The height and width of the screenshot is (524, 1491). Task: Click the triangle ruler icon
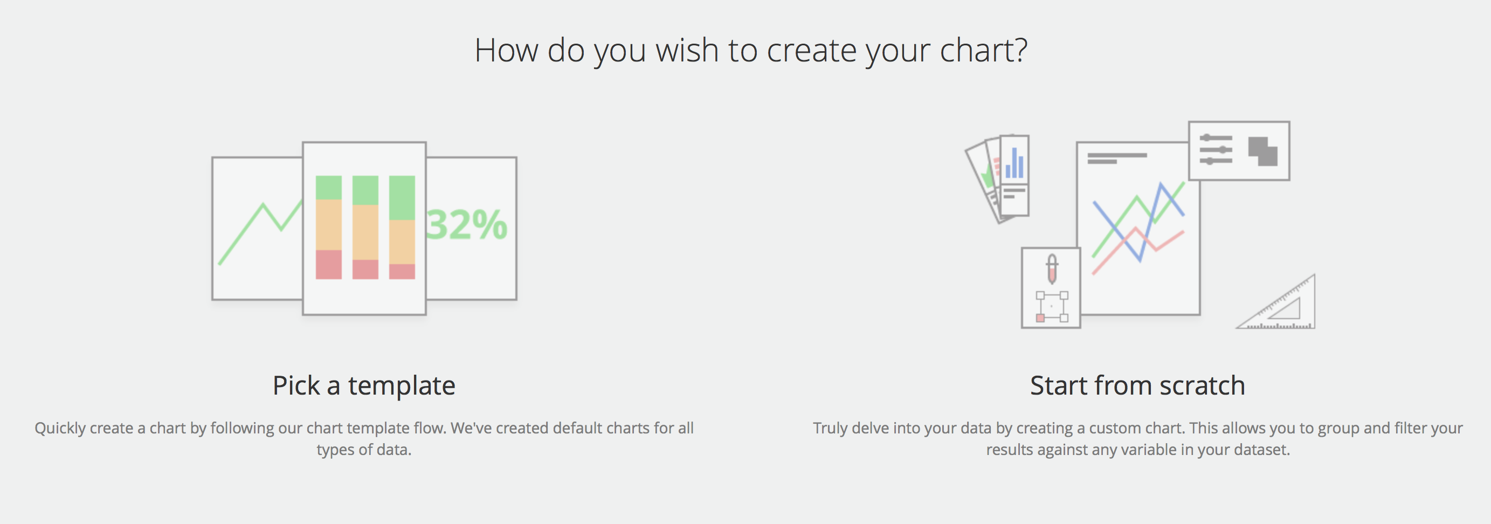point(1277,302)
